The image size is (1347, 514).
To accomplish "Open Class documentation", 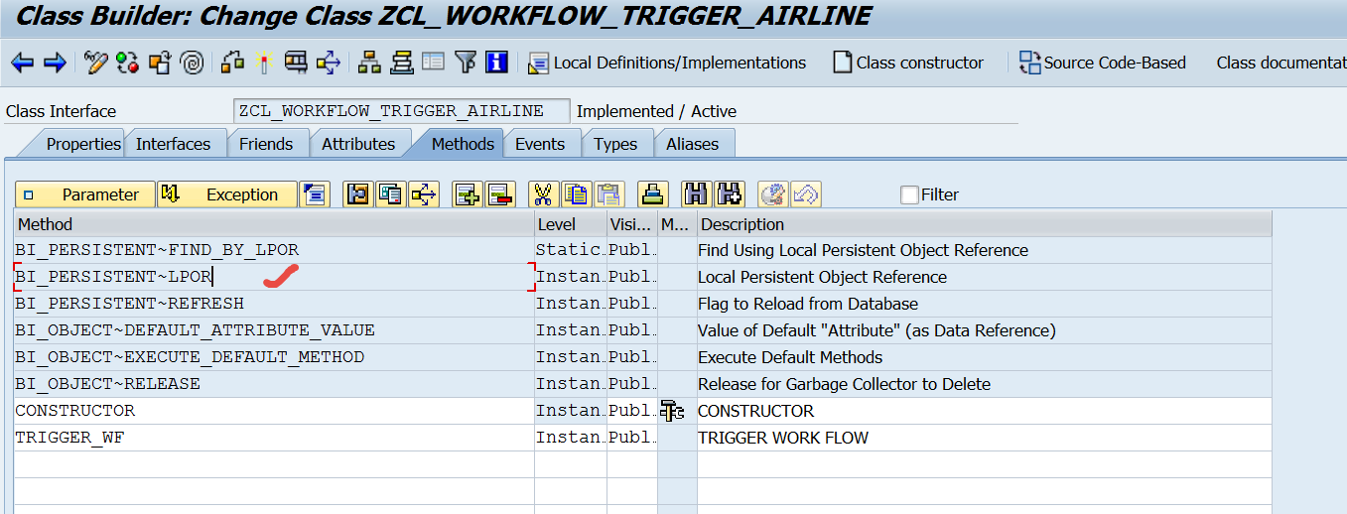I will [1280, 63].
